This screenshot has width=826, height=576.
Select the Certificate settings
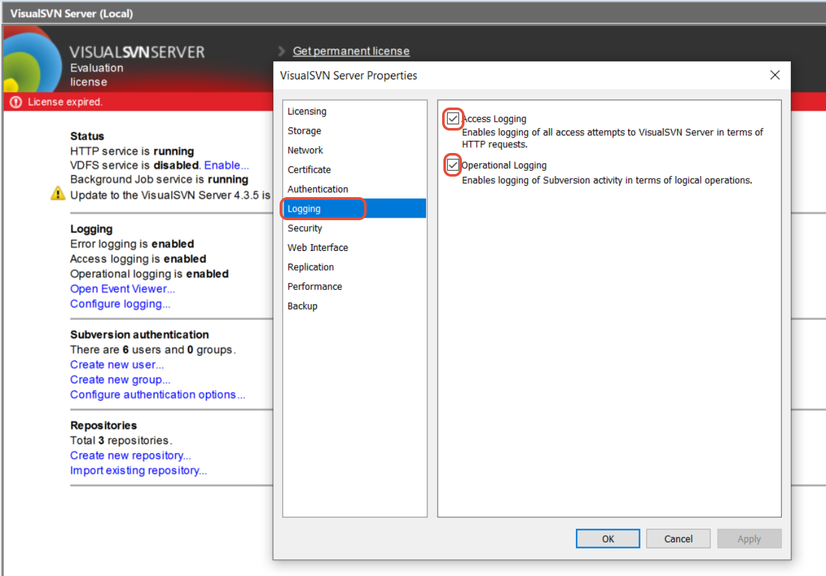309,169
